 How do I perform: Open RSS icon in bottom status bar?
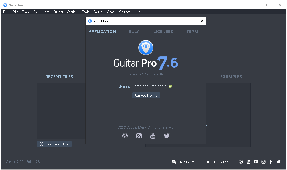tap(248, 162)
